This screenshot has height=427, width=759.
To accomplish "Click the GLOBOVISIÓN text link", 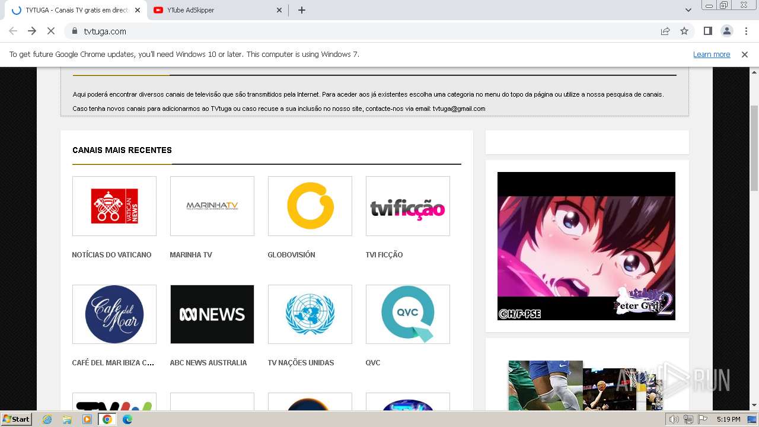I will coord(291,255).
